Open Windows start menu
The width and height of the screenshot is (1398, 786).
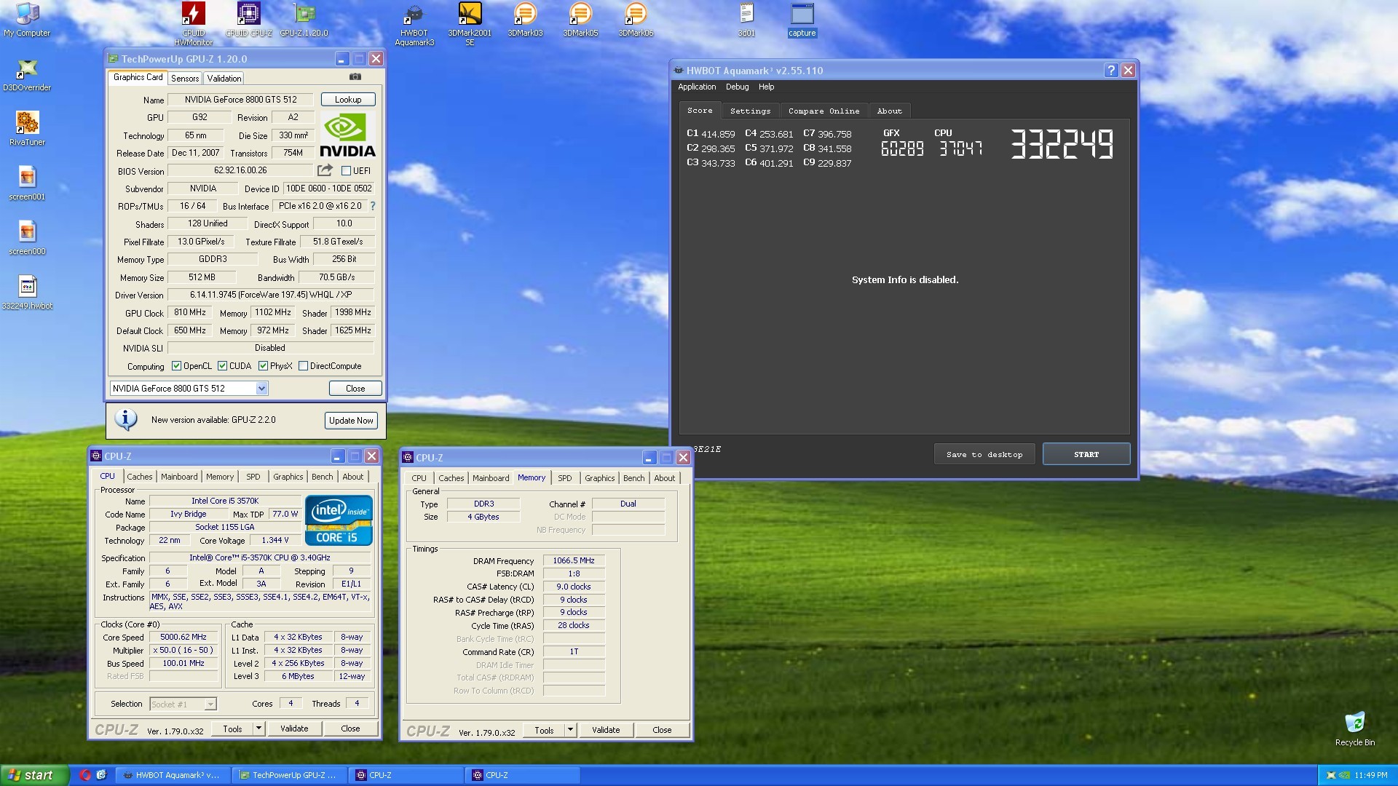pyautogui.click(x=35, y=775)
